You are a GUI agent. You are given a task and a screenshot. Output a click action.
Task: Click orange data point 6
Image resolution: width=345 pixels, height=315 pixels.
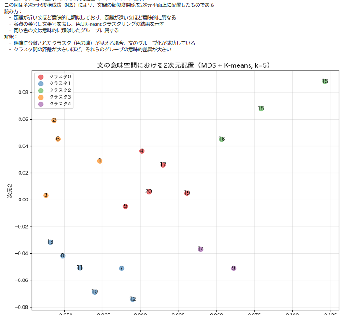click(58, 139)
